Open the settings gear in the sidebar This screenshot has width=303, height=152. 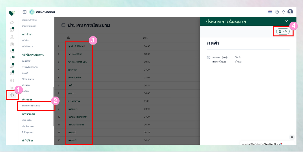(12, 95)
